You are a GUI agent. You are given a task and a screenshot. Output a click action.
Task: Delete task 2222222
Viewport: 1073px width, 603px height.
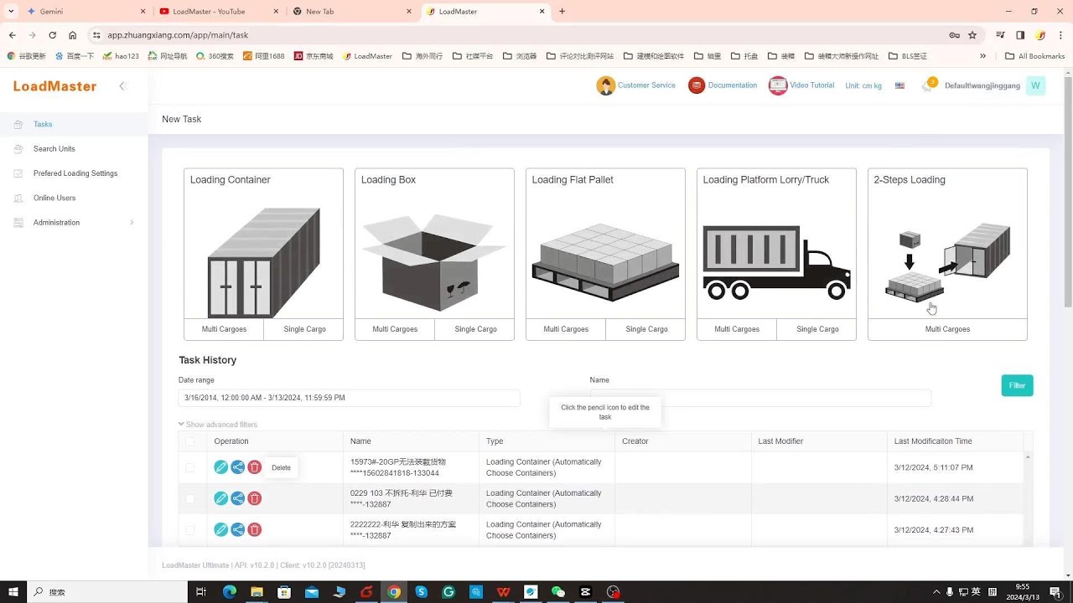[255, 529]
